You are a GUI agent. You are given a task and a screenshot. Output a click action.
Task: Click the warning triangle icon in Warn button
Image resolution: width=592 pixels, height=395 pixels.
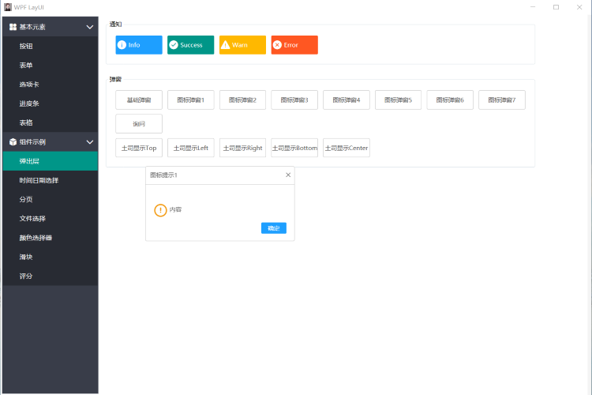click(x=226, y=45)
